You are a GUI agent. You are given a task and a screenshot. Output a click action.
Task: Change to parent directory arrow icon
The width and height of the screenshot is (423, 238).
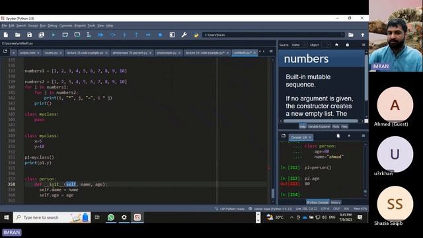click(x=363, y=35)
